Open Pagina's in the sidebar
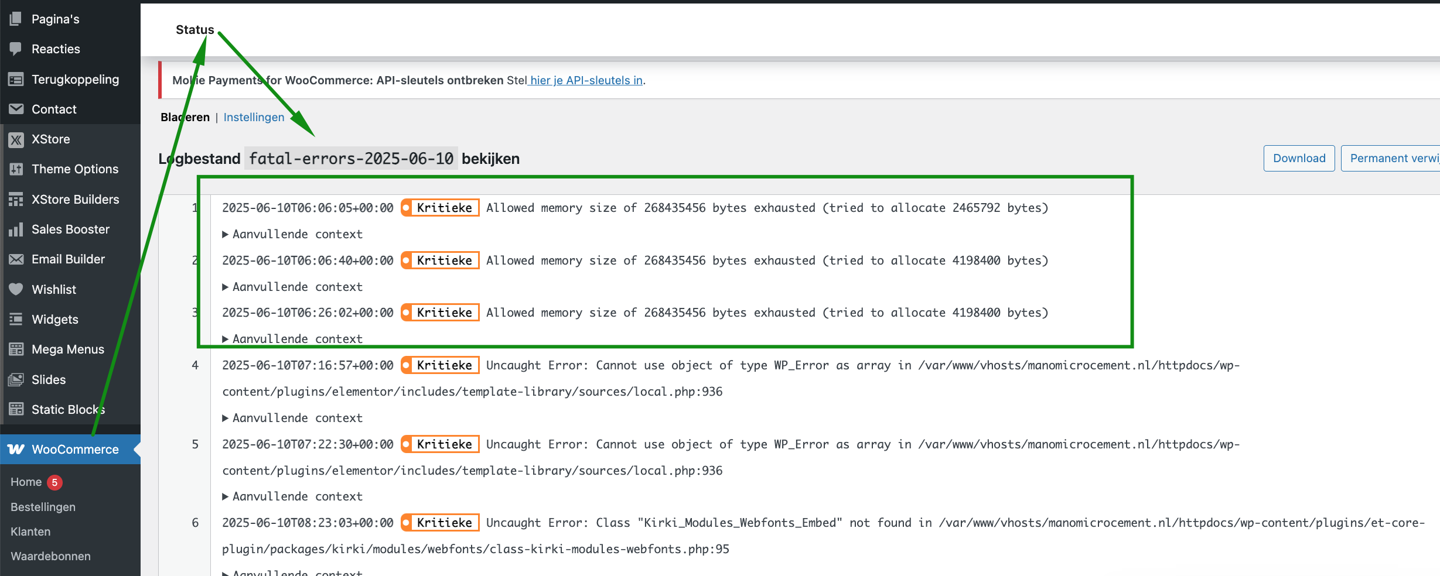This screenshot has height=576, width=1440. [x=55, y=19]
